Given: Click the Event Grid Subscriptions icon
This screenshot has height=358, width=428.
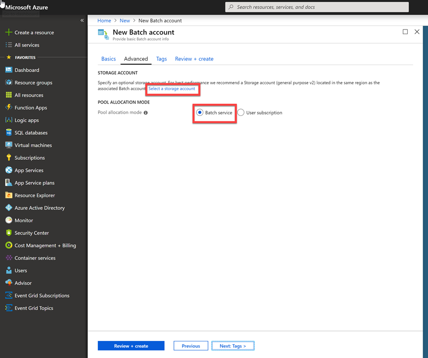Looking at the screenshot, I should click(9, 295).
